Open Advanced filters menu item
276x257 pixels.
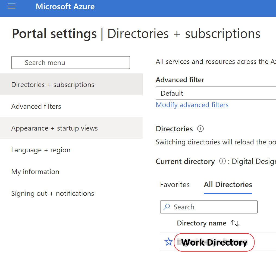(x=71, y=106)
